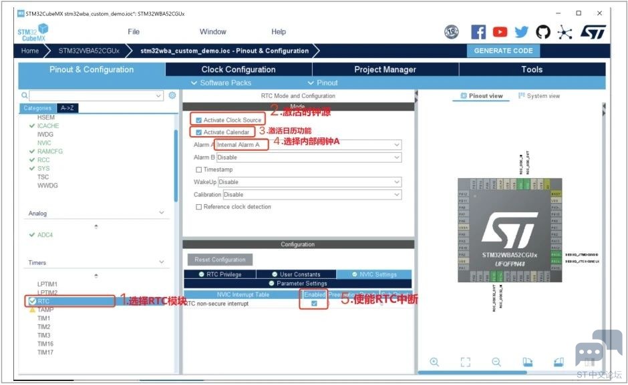Switch to the A->Z tab

click(67, 108)
